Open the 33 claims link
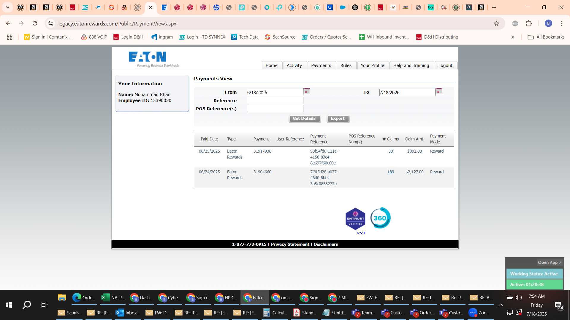570x320 pixels. 391,151
